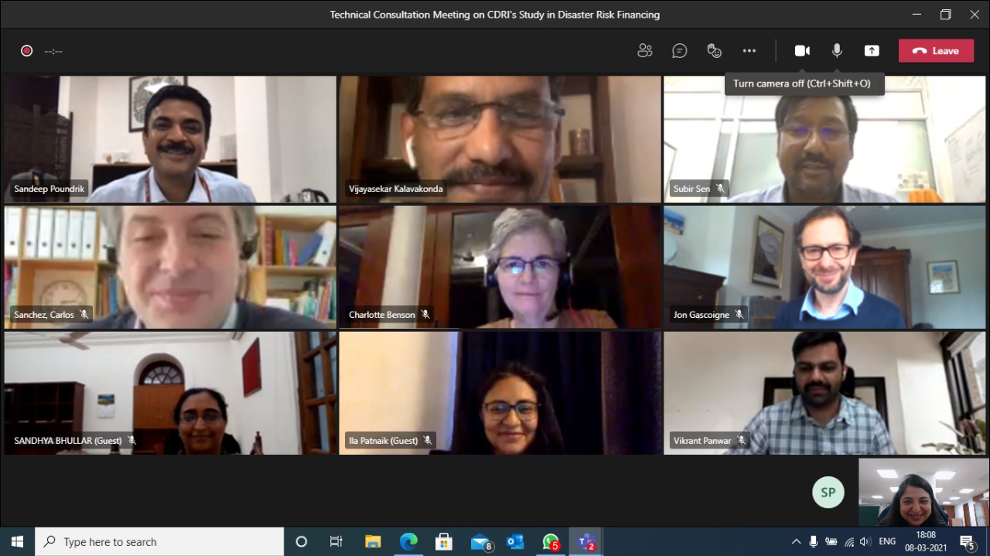Screen dimensions: 990x556
Task: Click muted mic icon beside Jon Gascoigne
Action: coord(739,315)
